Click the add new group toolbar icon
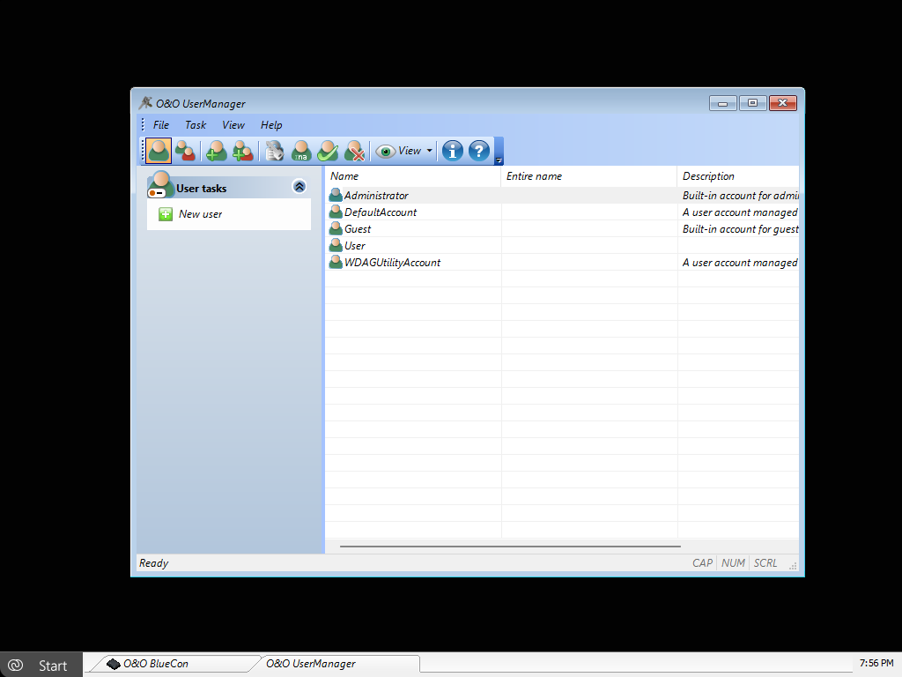 coord(242,151)
